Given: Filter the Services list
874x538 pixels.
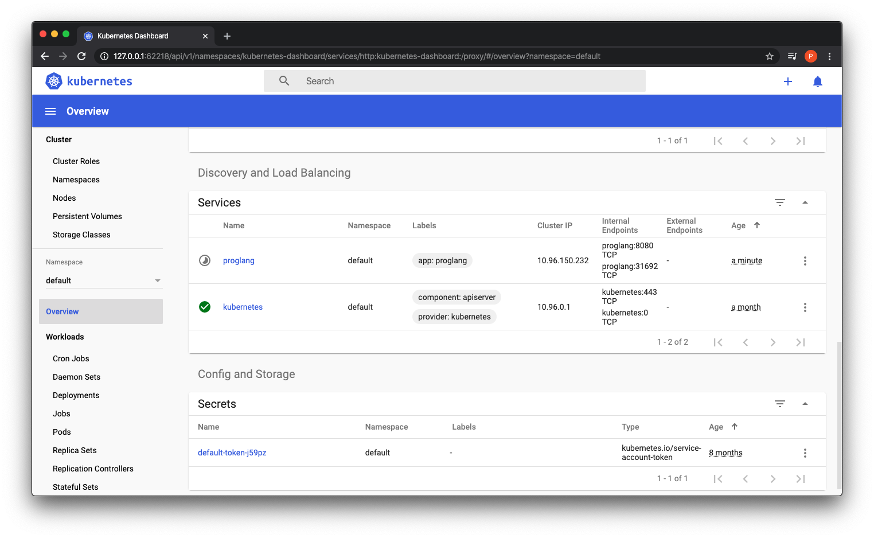Looking at the screenshot, I should (x=780, y=202).
